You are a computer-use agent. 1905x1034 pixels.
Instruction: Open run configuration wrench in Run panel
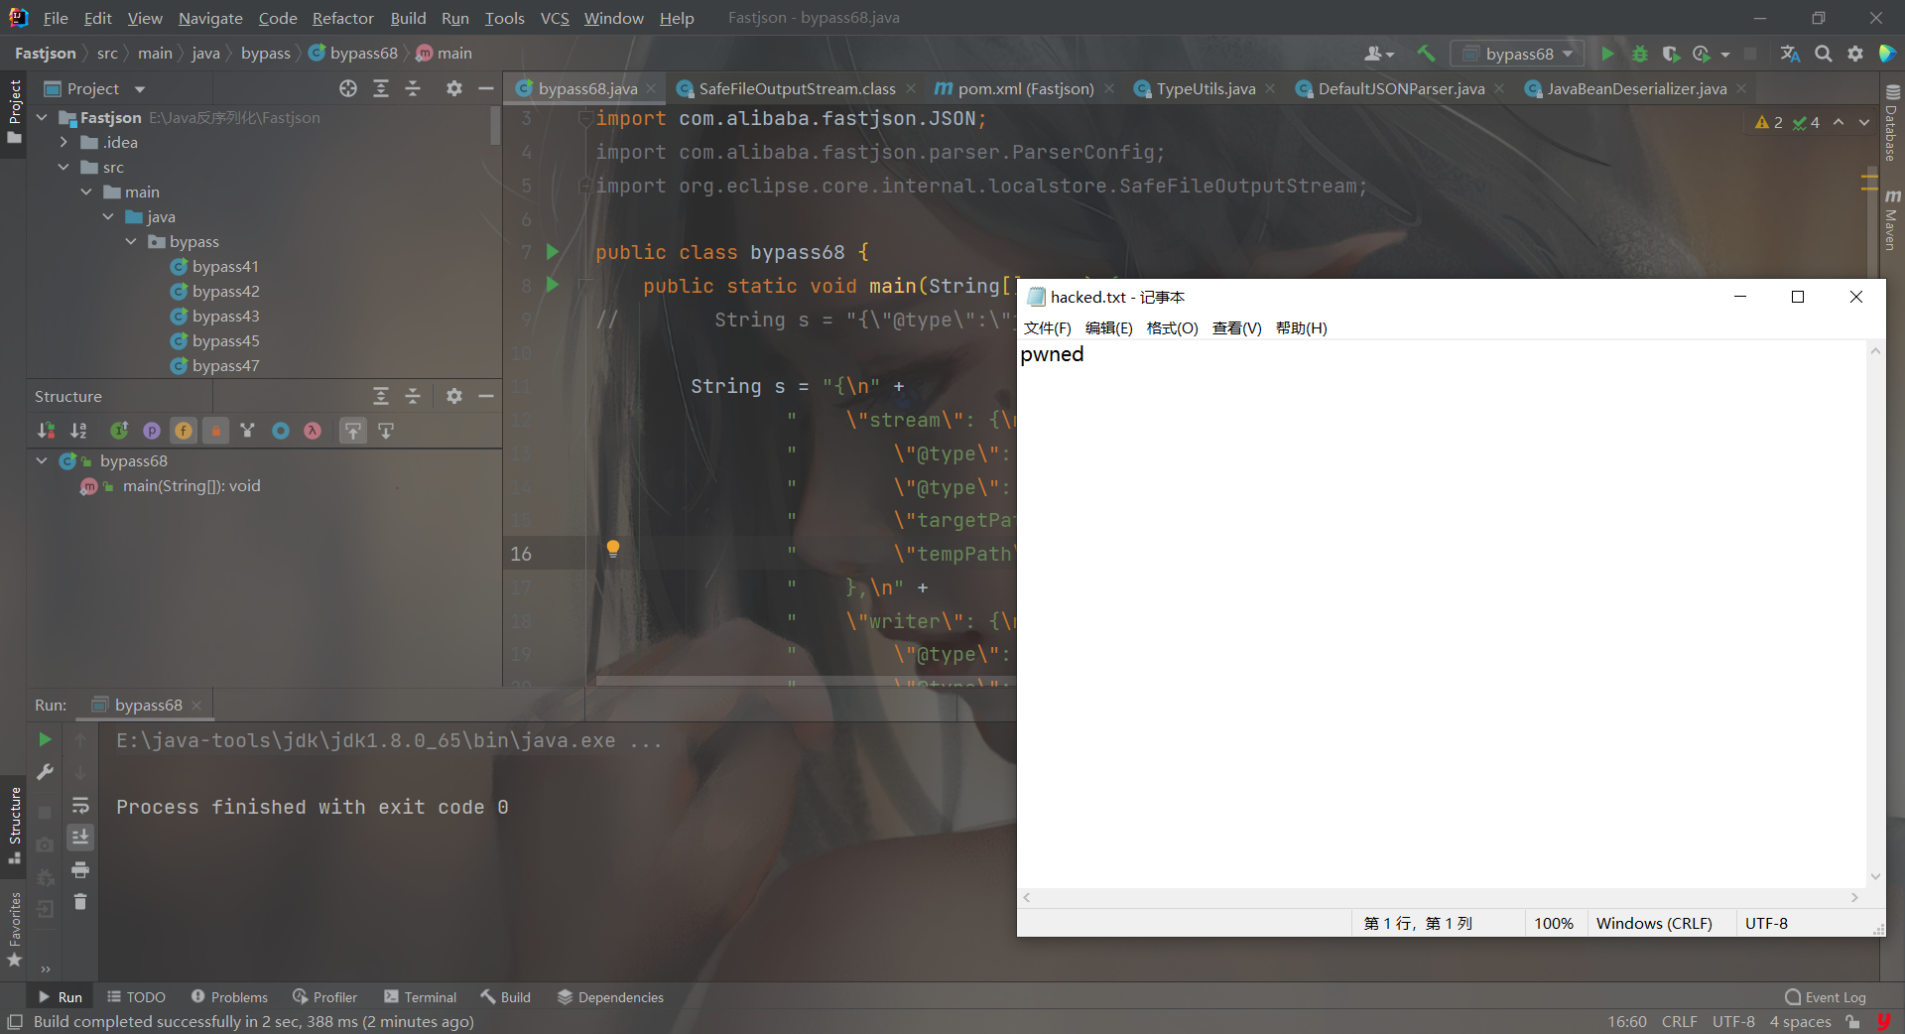pos(45,772)
